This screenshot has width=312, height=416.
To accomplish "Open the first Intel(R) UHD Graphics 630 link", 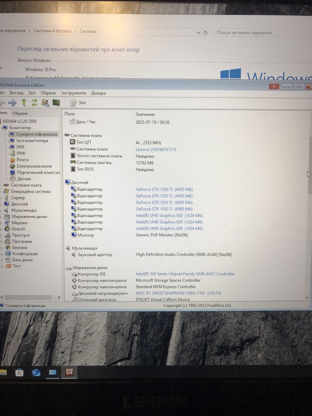I will 169,215.
